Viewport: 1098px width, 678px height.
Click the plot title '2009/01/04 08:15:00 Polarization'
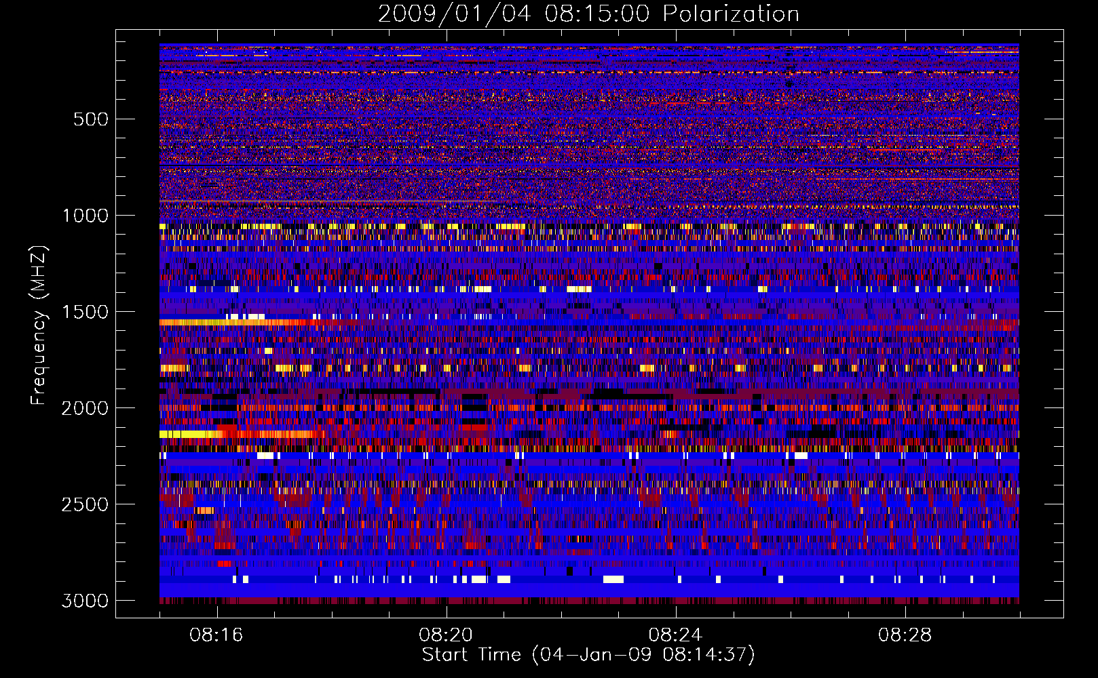click(588, 14)
